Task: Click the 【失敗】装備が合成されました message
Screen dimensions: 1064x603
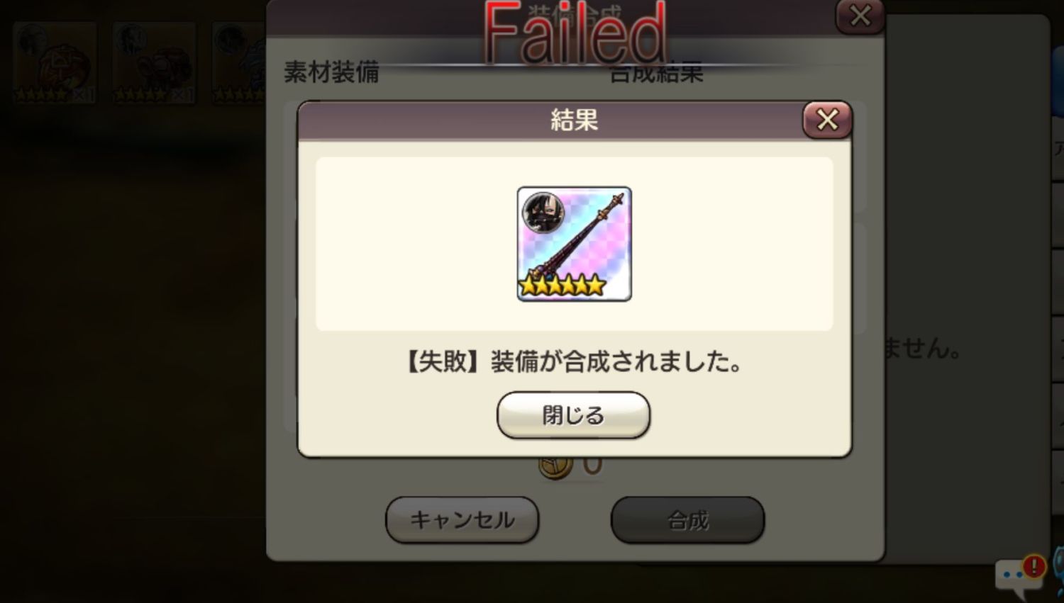Action: pos(574,361)
